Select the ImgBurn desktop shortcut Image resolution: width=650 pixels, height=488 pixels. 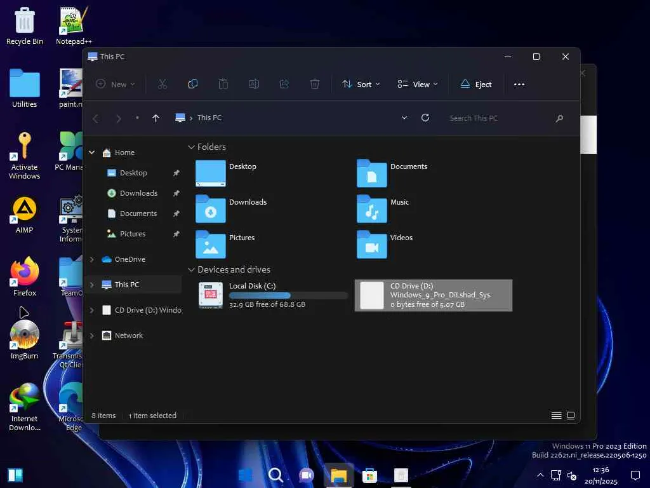[x=25, y=339]
